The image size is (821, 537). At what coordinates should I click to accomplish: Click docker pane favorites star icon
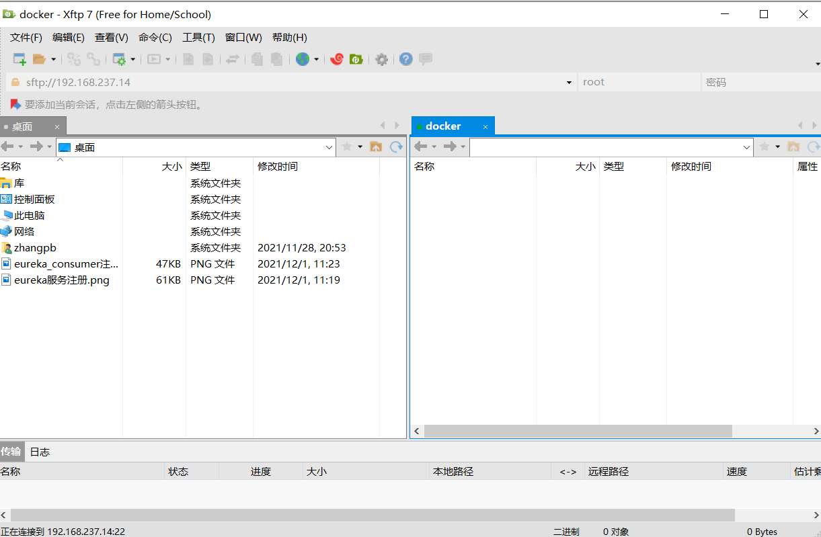click(x=765, y=147)
